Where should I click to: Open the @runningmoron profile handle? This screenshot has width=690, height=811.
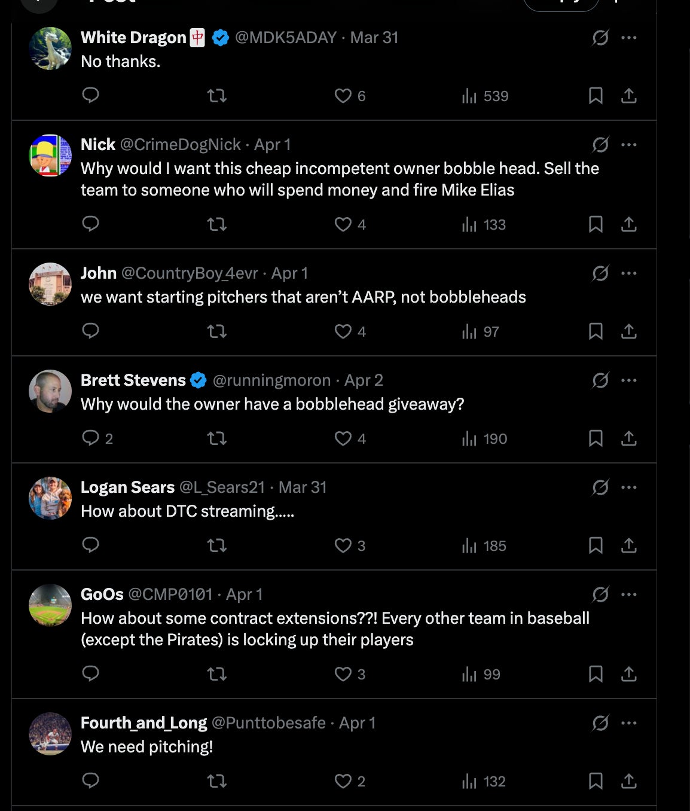pos(271,380)
